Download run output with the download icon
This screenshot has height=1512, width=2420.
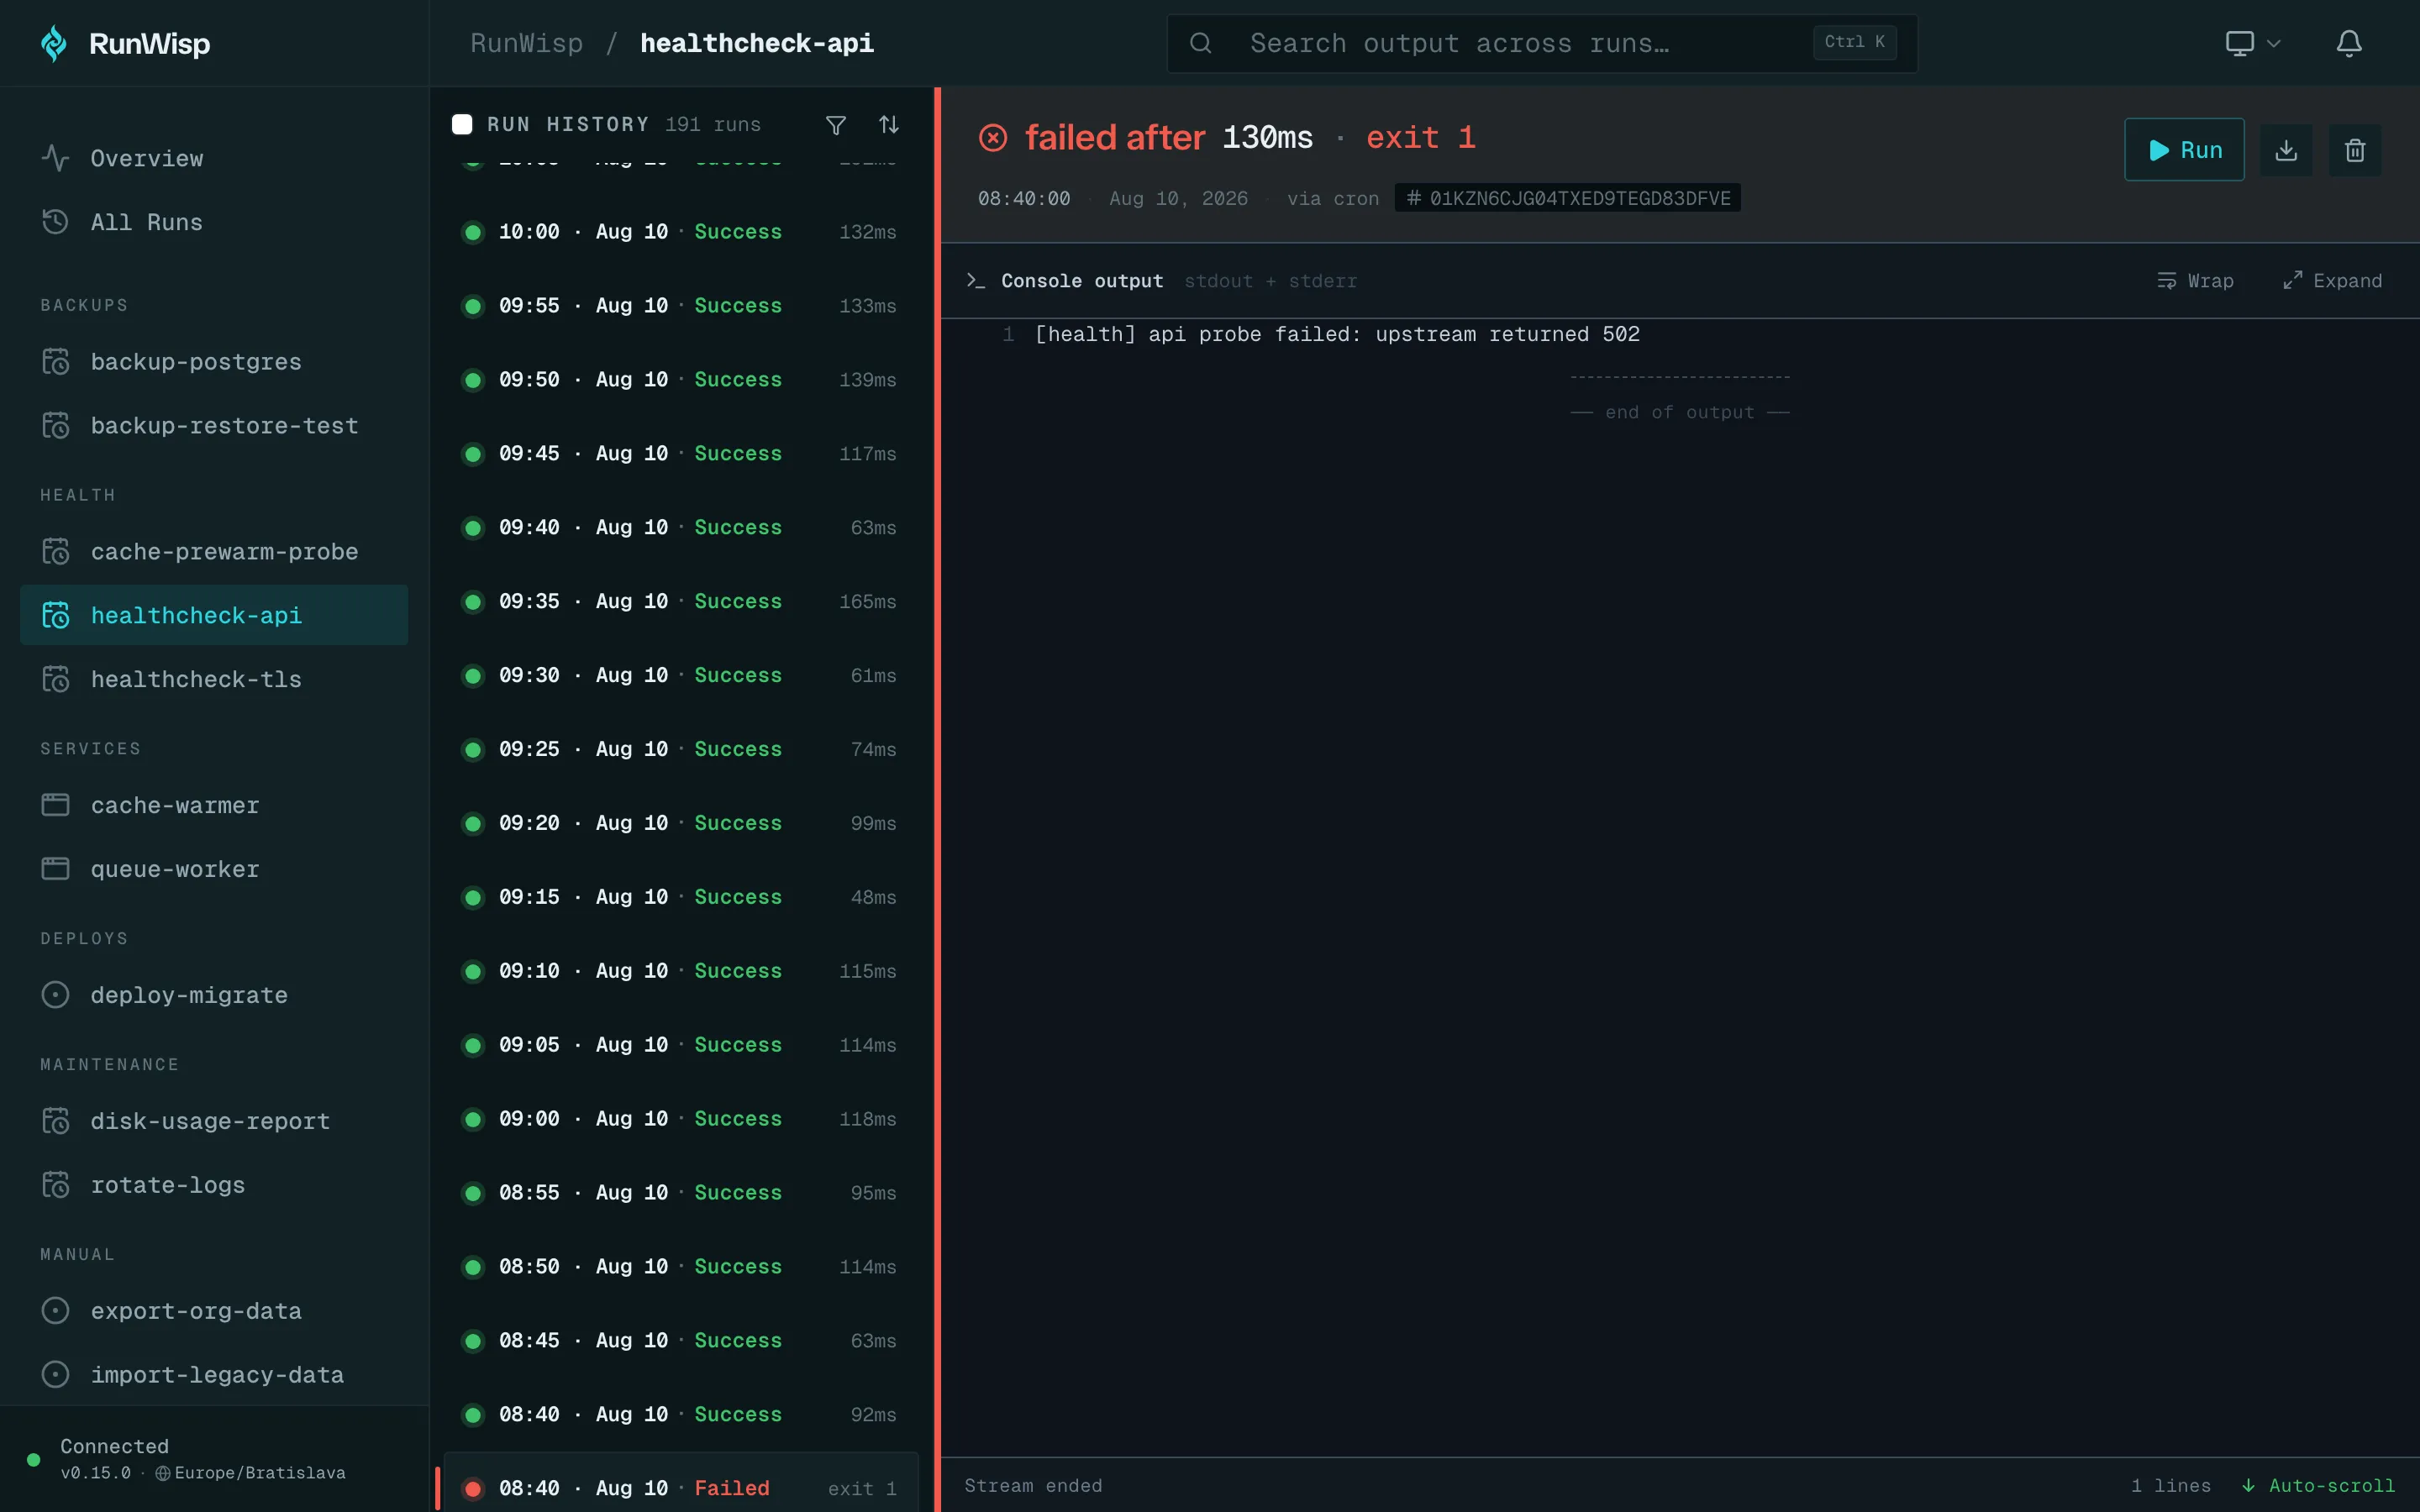click(2286, 150)
